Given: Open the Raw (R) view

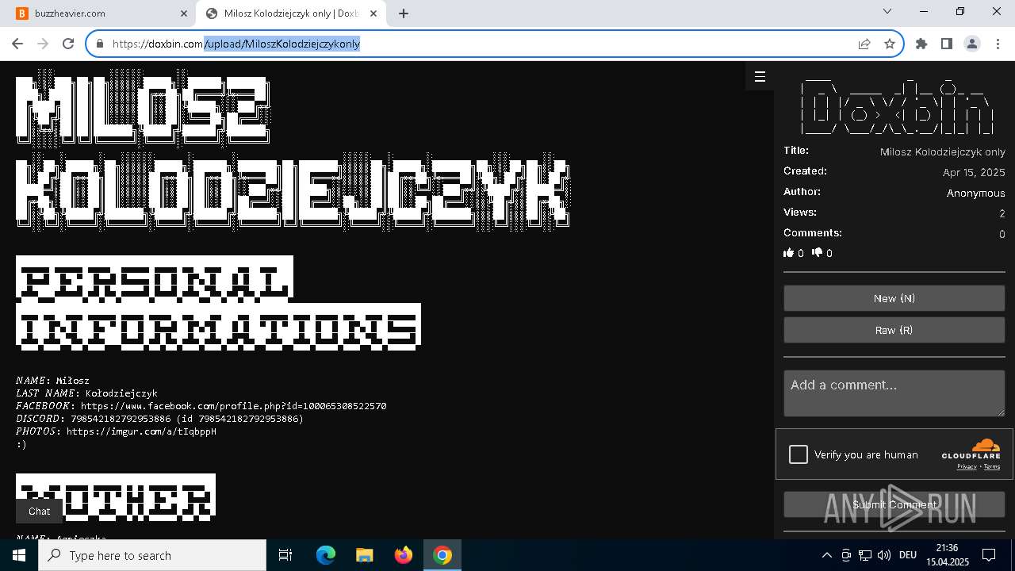Looking at the screenshot, I should click(894, 330).
